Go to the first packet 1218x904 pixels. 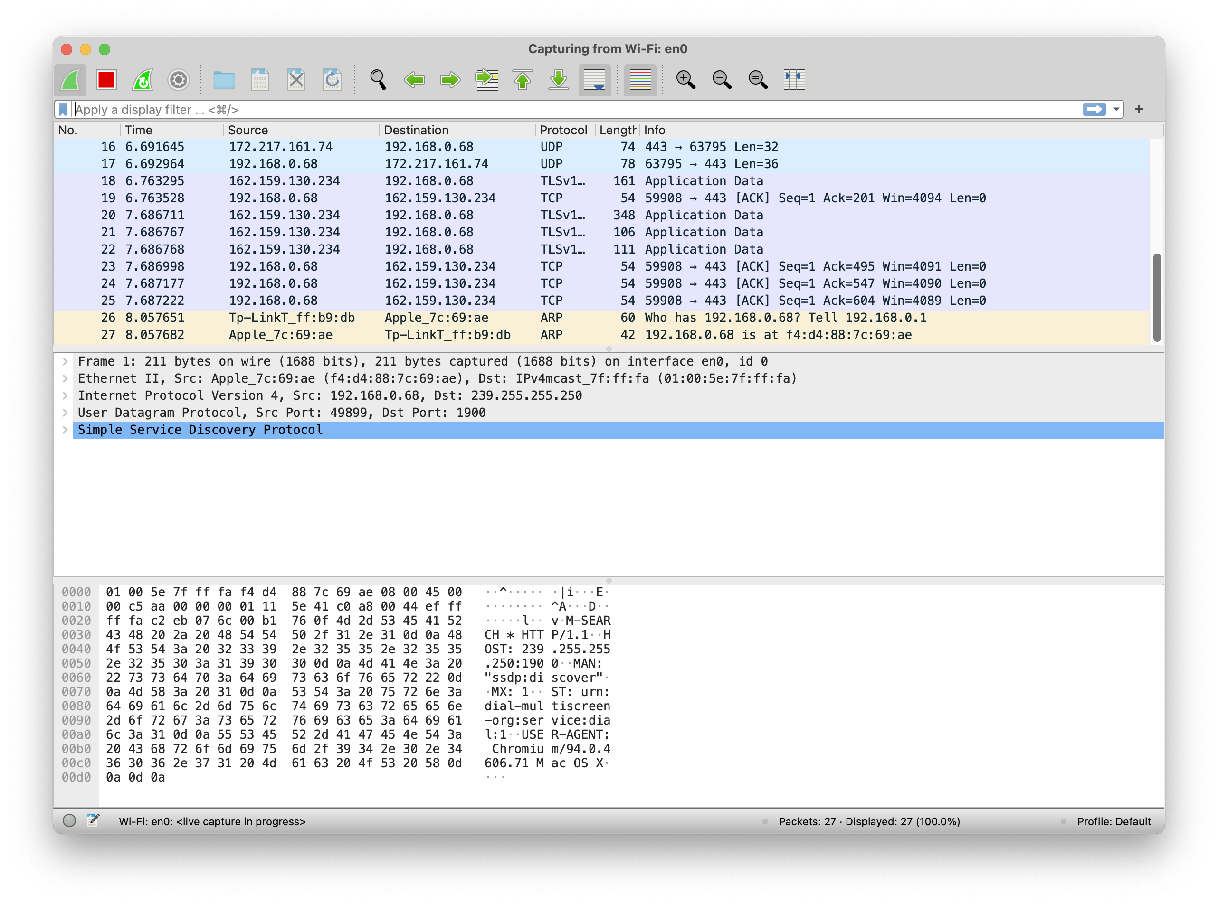coord(522,80)
